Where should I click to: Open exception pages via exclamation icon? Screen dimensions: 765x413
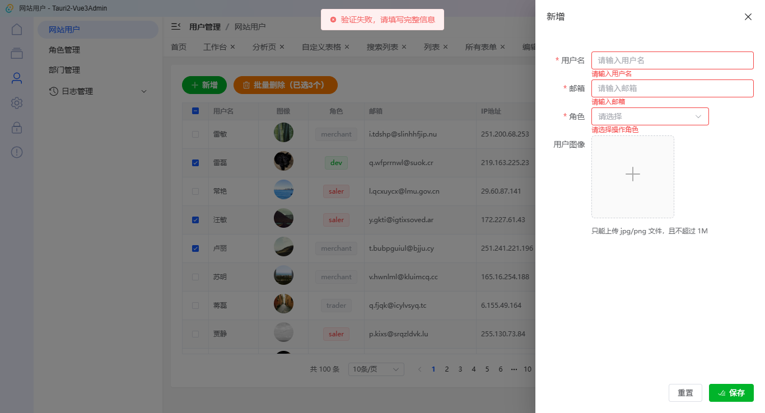point(16,152)
